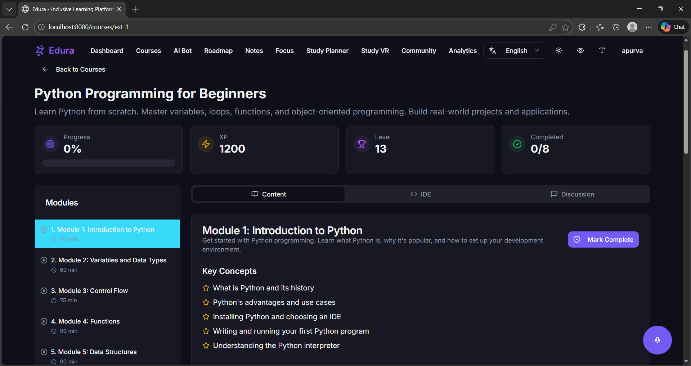This screenshot has width=691, height=366.
Task: Switch to the Discussion tab
Action: [573, 194]
